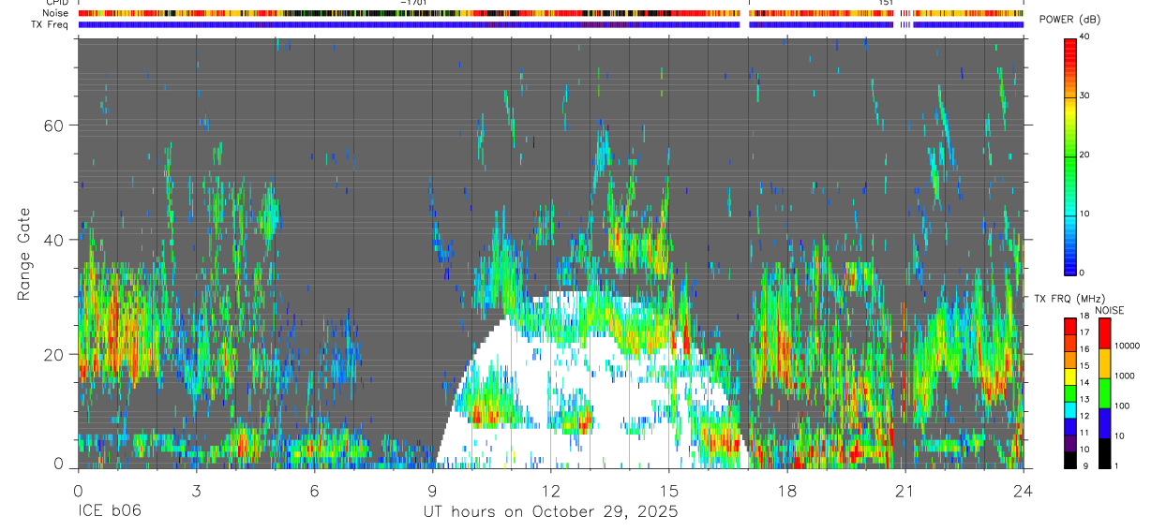This screenshot has height=531, width=1151.
Task: Click the red band of the power color bar
Action: coord(1070,52)
